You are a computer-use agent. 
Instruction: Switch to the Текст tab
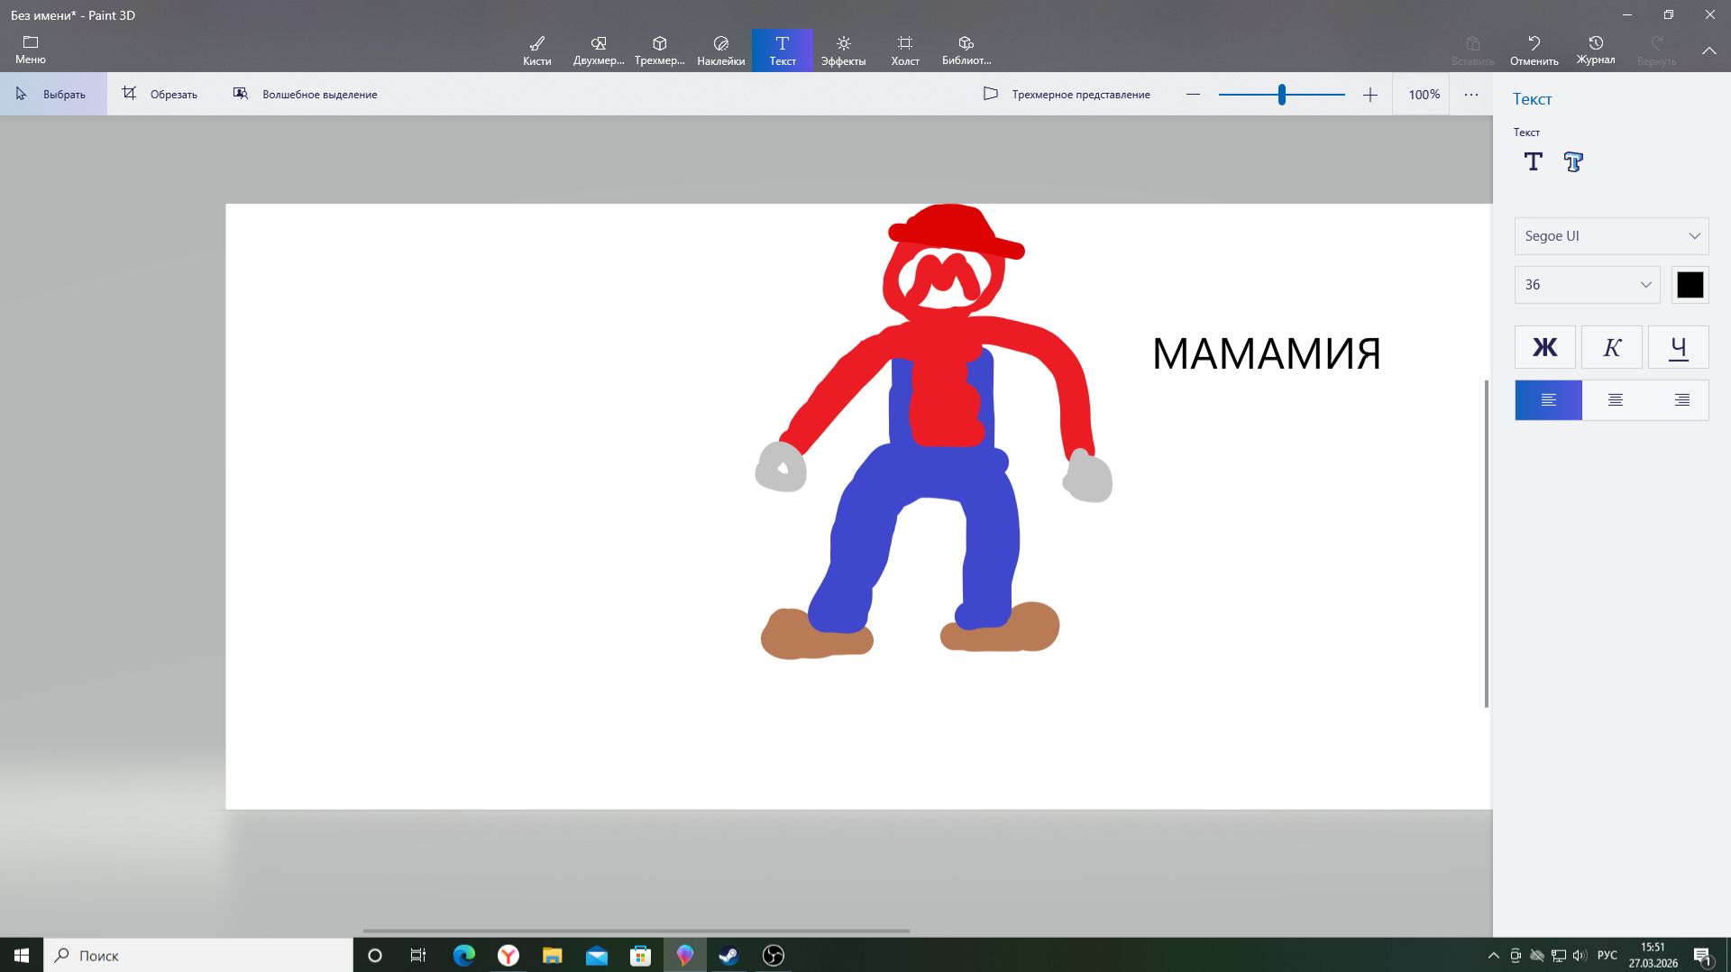coord(782,50)
